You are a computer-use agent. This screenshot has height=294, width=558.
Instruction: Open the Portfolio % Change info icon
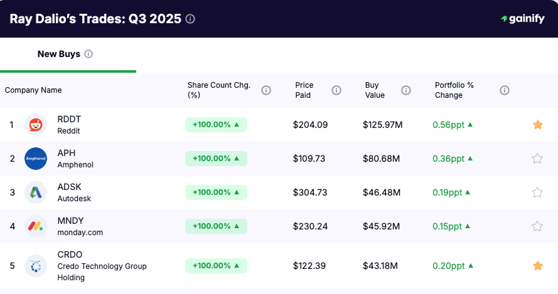(x=504, y=90)
